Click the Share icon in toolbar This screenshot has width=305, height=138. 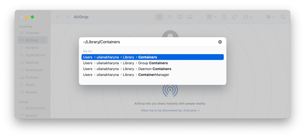(224, 17)
